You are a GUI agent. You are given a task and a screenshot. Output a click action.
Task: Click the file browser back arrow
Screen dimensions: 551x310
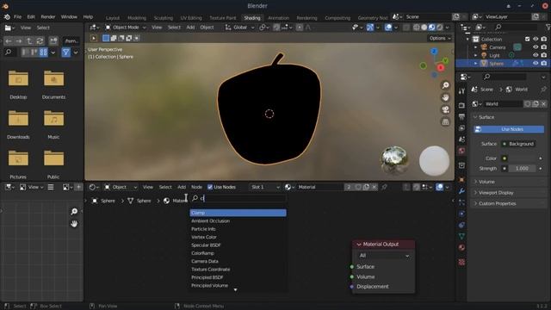[9, 41]
